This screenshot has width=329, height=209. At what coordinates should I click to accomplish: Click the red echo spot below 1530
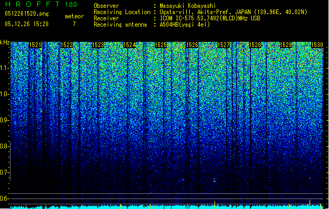click(x=310, y=178)
